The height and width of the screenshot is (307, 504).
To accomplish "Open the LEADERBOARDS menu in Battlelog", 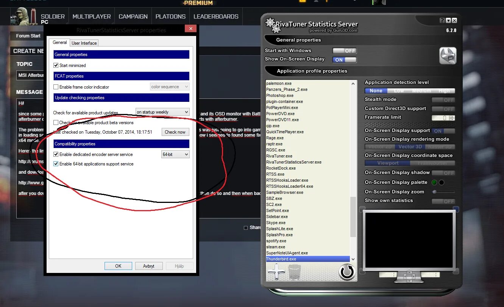I will [x=216, y=17].
